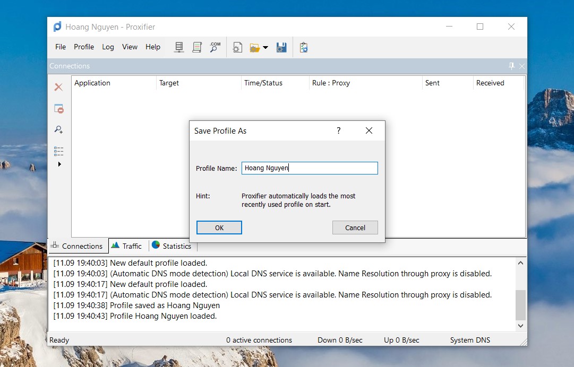Click the Profile Name text field
The width and height of the screenshot is (574, 367).
(x=310, y=168)
